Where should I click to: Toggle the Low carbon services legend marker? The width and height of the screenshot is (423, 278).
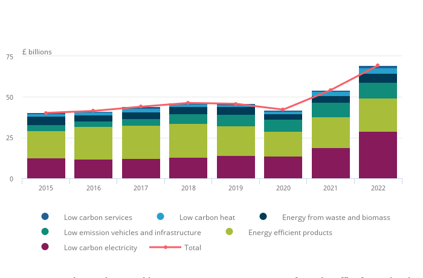[45, 217]
